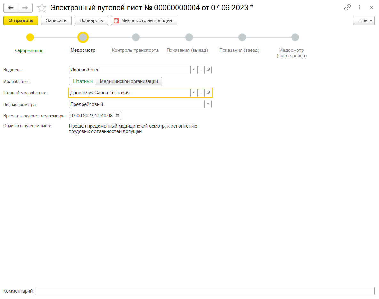Open the Вид медосмотра dropdown
The width and height of the screenshot is (379, 299).
208,104
